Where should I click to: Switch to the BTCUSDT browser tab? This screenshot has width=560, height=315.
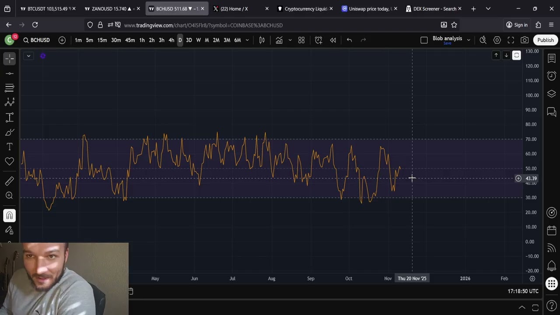47,9
